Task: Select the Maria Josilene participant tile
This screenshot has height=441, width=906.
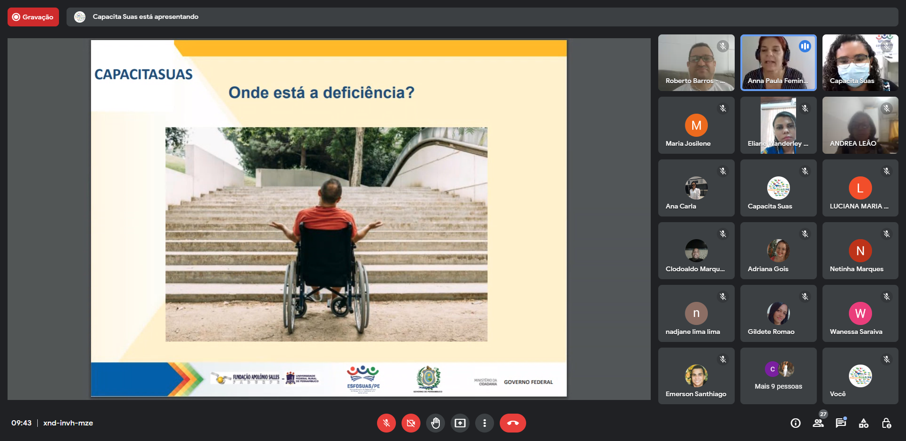Action: point(696,125)
